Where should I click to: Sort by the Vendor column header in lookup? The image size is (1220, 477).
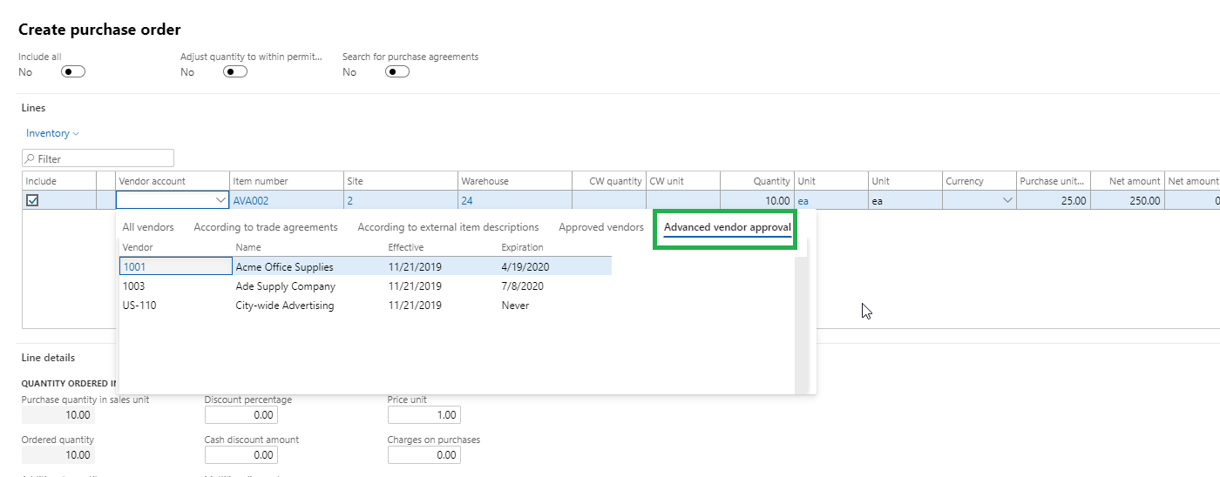click(138, 247)
